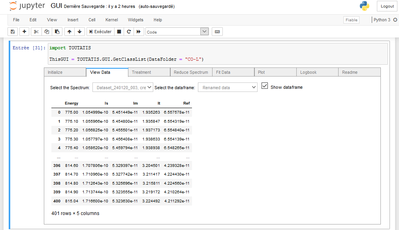Screen dimensions: 399x230
Task: Click value 1.055966e-10 in row 1
Action: point(95,121)
